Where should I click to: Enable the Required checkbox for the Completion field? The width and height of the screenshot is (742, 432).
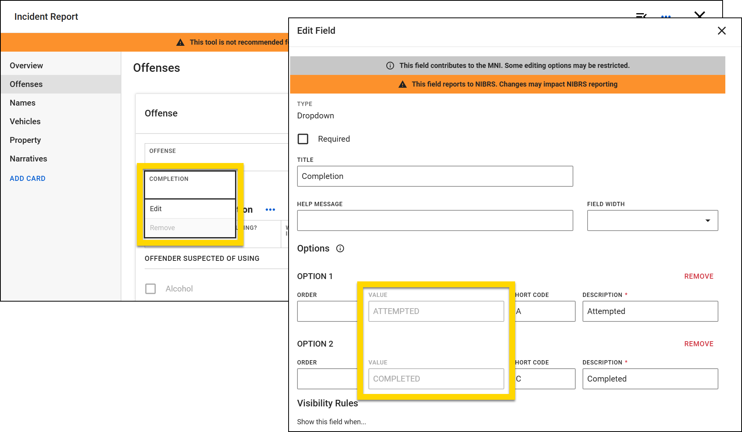tap(303, 139)
